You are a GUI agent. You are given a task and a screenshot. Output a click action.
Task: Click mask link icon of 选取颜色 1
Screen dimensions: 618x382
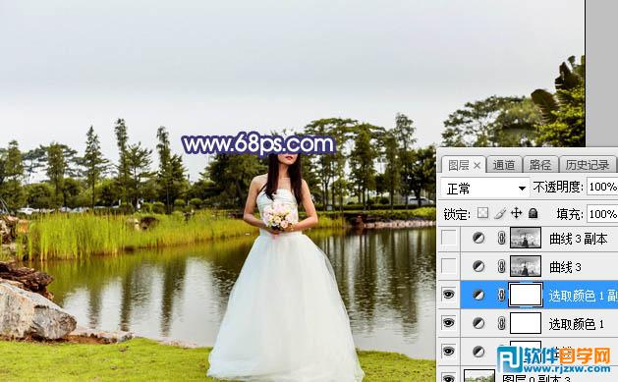click(501, 323)
